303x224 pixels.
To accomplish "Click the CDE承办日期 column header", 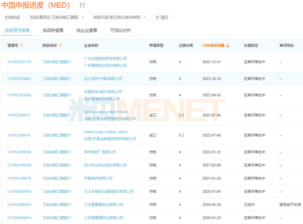I will point(213,45).
